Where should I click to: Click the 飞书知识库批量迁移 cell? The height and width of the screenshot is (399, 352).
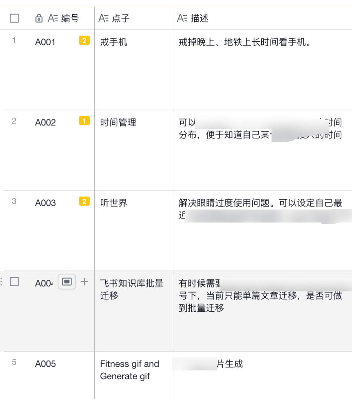(x=132, y=289)
